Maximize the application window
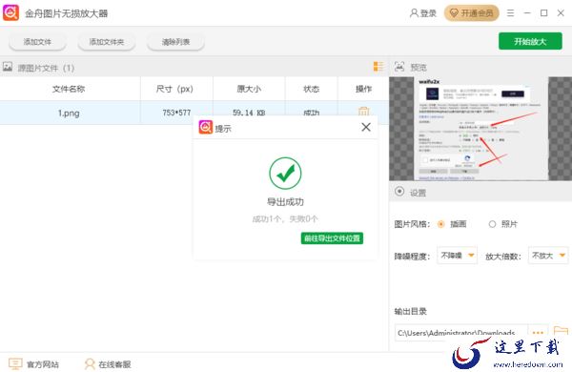Image resolution: width=572 pixels, height=372 pixels. (x=544, y=13)
